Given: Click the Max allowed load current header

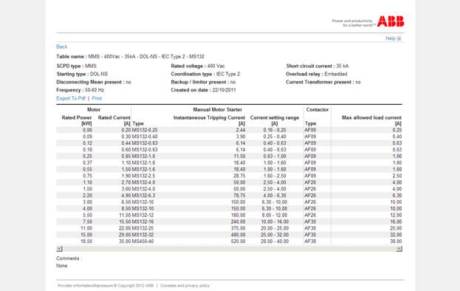Looking at the screenshot, I should tap(371, 120).
